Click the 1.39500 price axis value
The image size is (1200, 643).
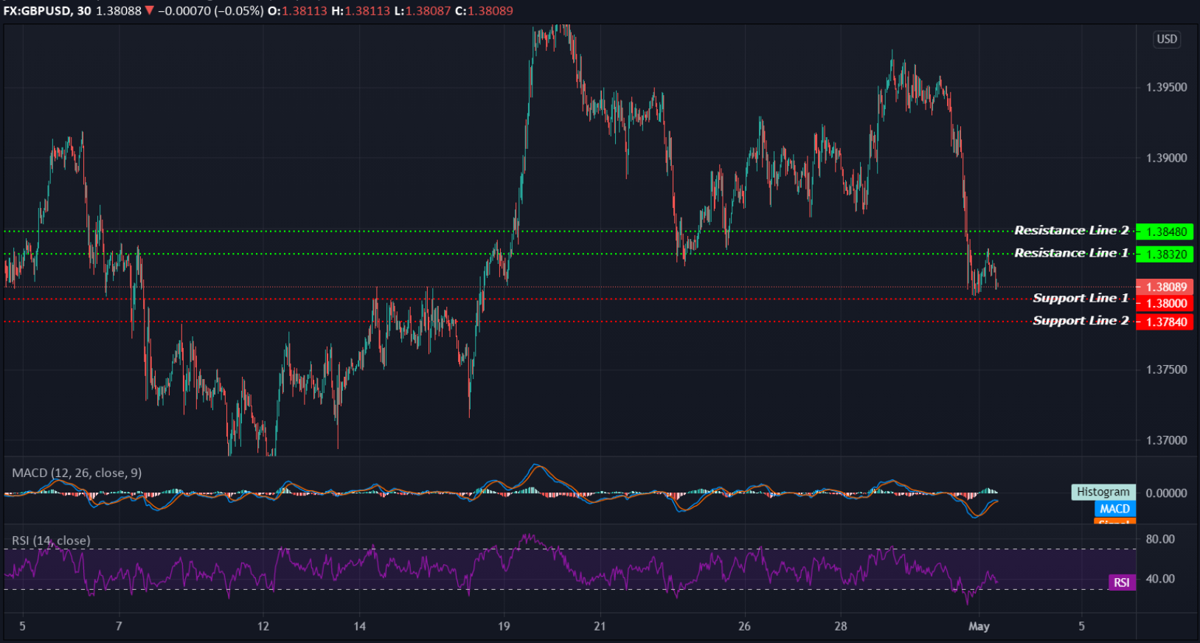(x=1166, y=87)
